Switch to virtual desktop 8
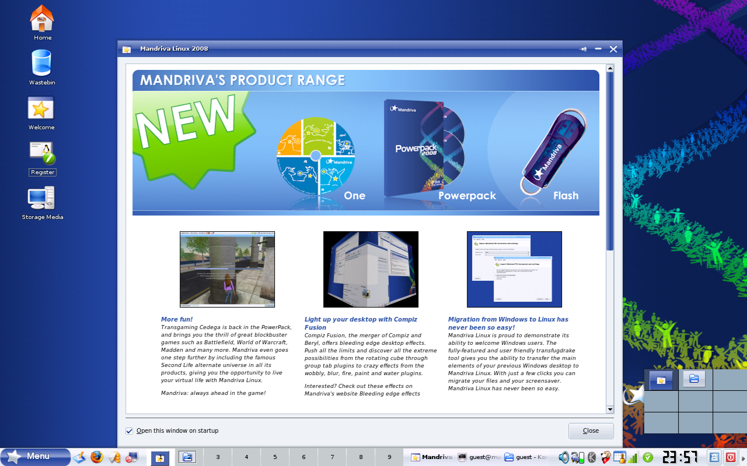 tap(361, 458)
